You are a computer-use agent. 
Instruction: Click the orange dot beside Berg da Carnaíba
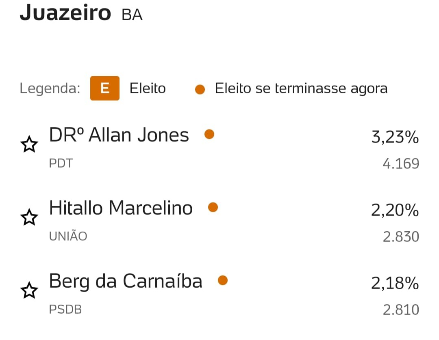pyautogui.click(x=223, y=280)
